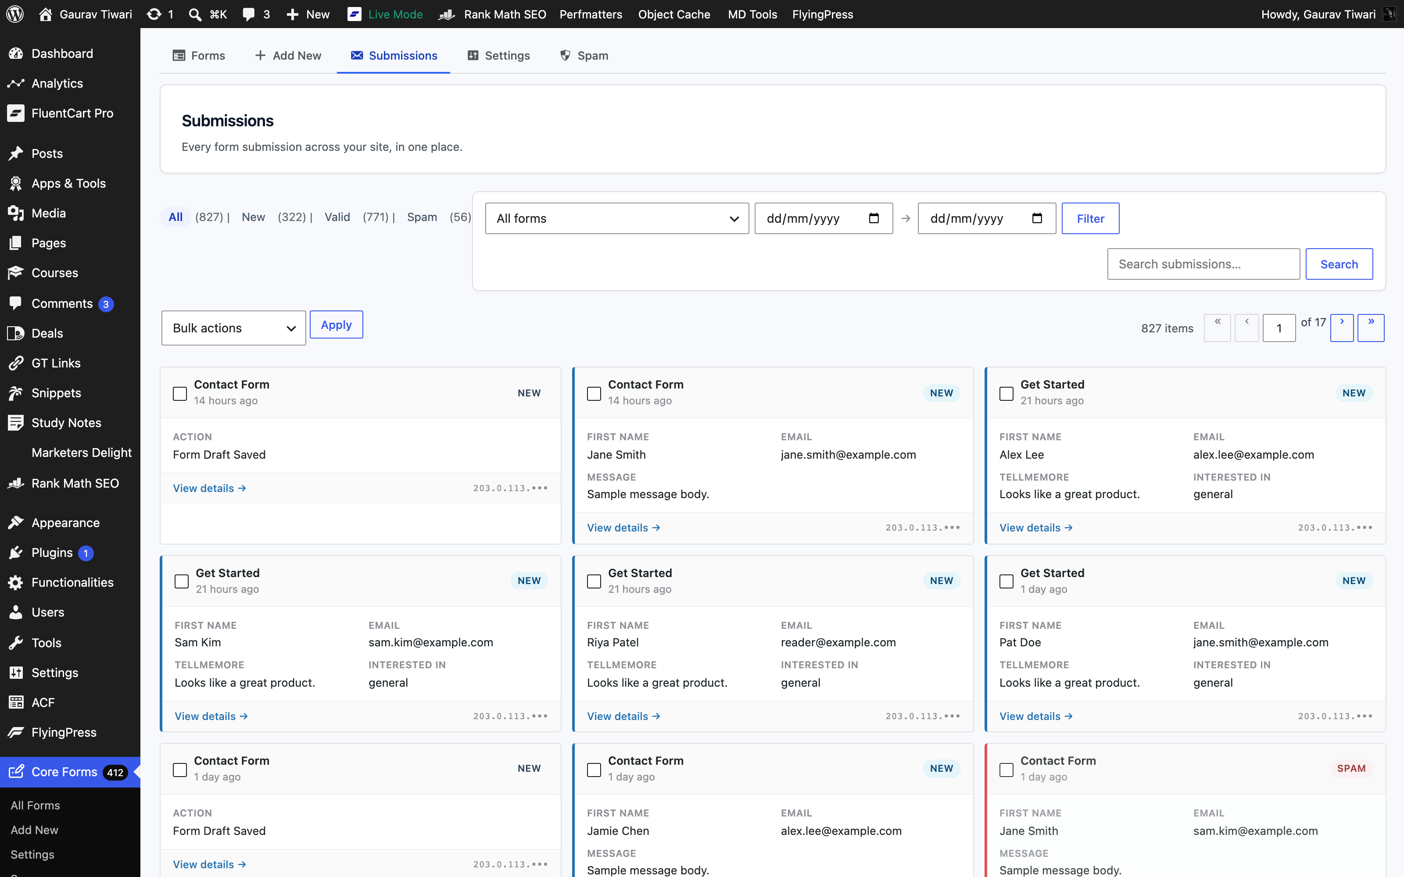The width and height of the screenshot is (1404, 877).
Task: Open All Forms submenu under Core Forms
Action: click(36, 805)
